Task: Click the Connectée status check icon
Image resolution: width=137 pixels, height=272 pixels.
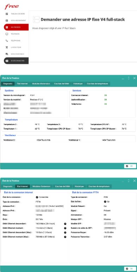Action: coord(37,197)
